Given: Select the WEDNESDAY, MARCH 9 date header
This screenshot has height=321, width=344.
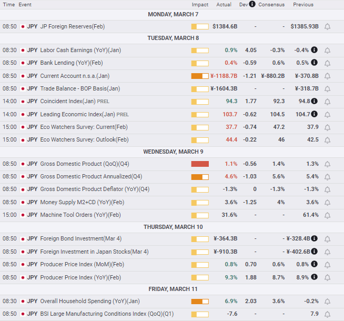Looking at the screenshot, I should click(x=173, y=152).
